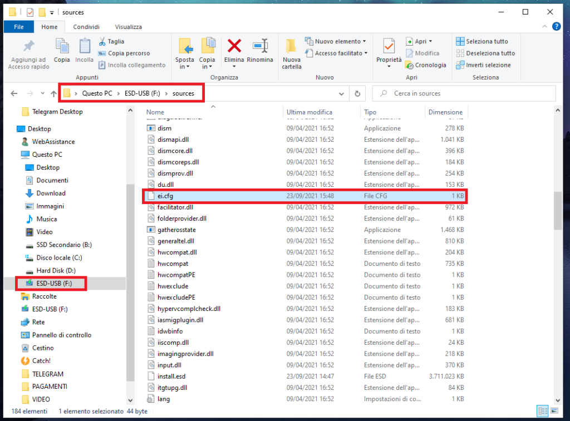
Task: Open the Apri dropdown
Action: (x=419, y=41)
